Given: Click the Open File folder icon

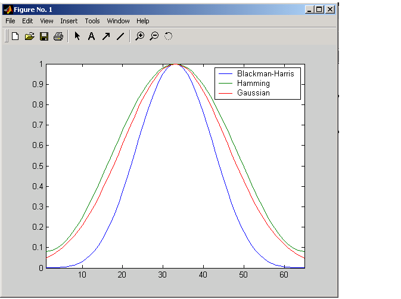Looking at the screenshot, I should 30,36.
